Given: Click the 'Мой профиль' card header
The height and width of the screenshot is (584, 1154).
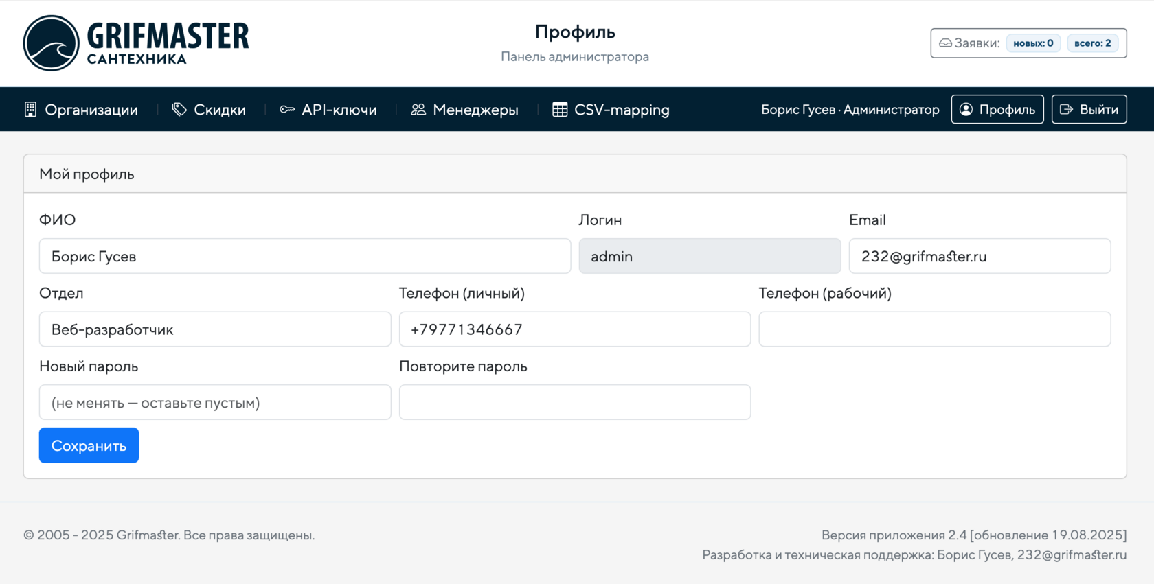Looking at the screenshot, I should point(575,174).
